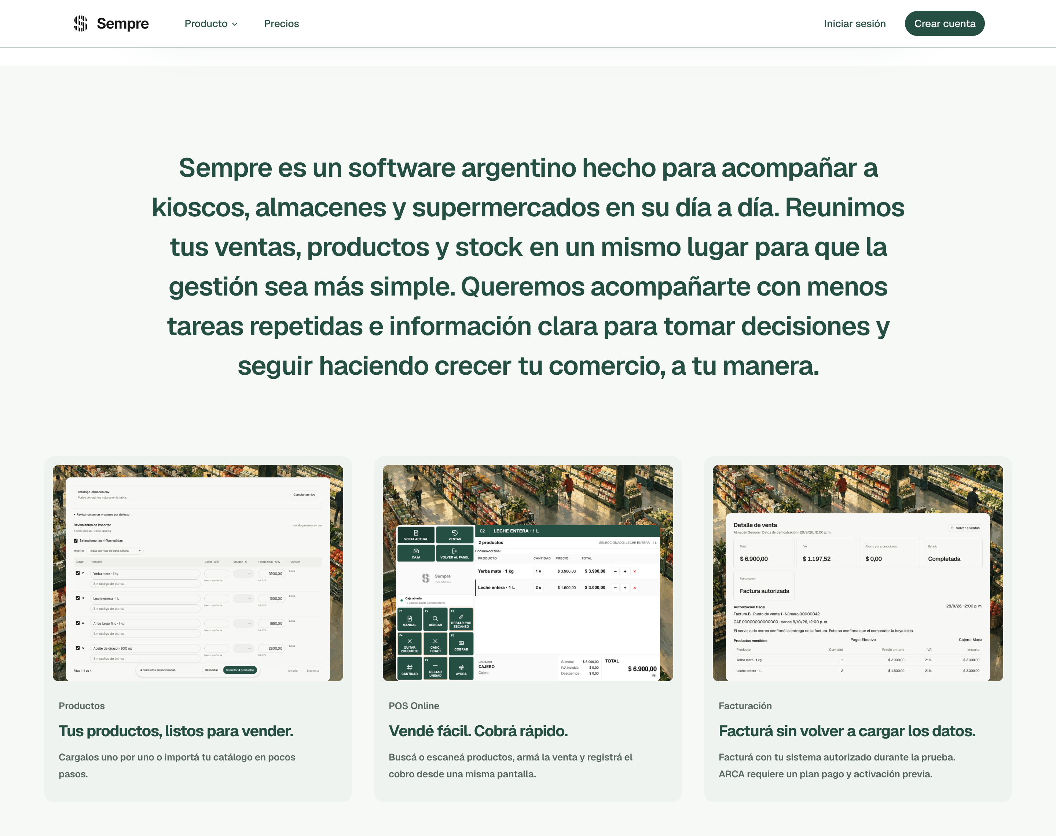Click the red X on Yerba mate row
The image size is (1056, 836).
(x=635, y=571)
